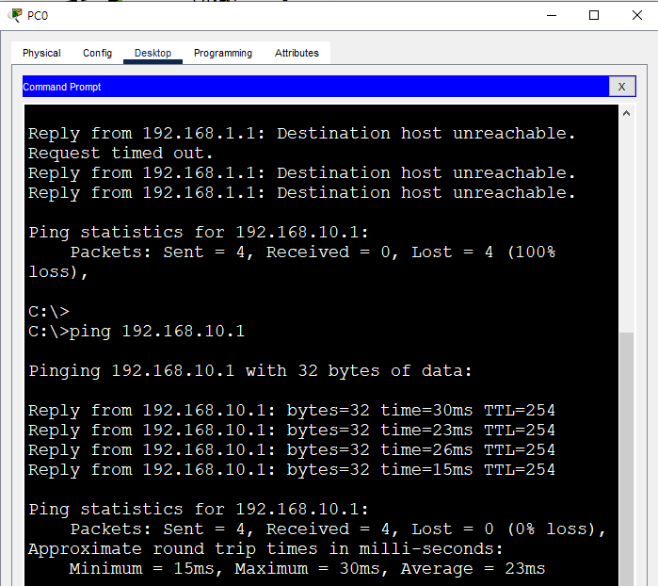Click the reply line with time=23ms

pos(292,431)
